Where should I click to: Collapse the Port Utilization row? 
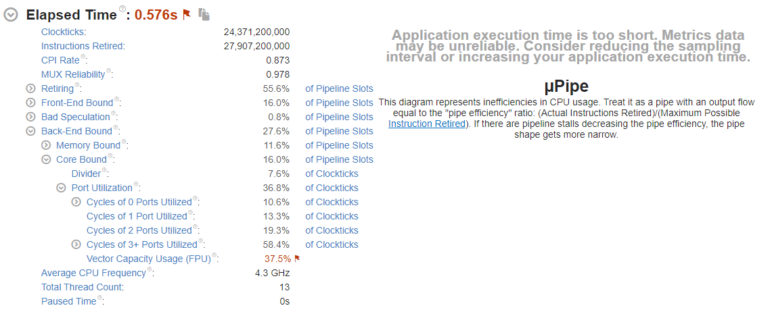click(61, 188)
